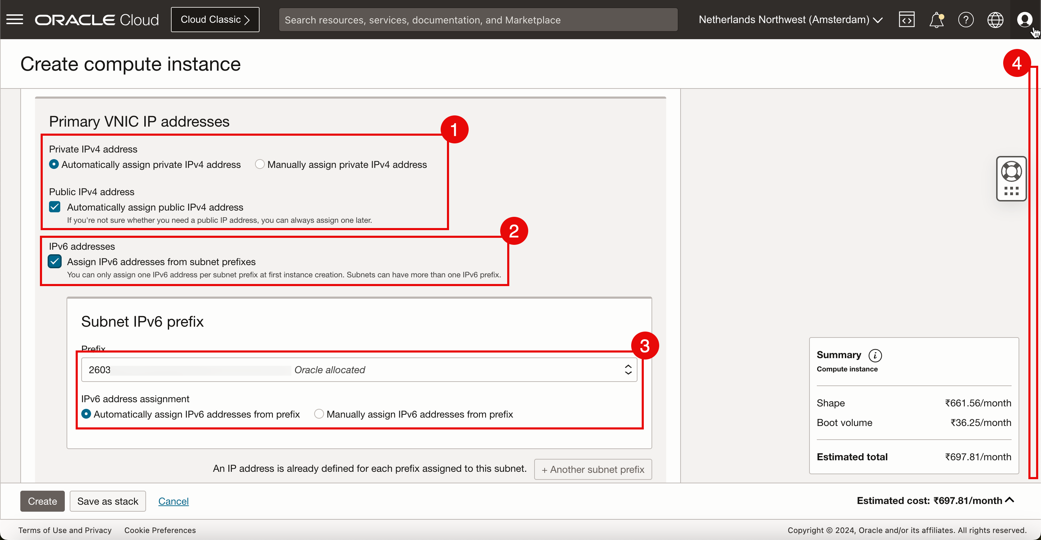Open the hamburger navigation menu
Image resolution: width=1041 pixels, height=540 pixels.
(15, 19)
